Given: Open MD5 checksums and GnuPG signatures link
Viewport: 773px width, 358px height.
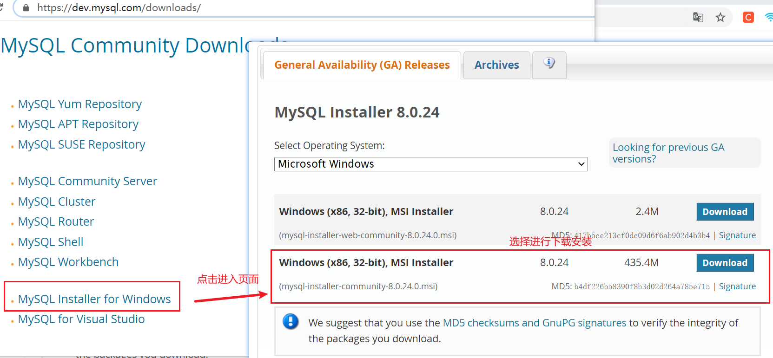Looking at the screenshot, I should (535, 323).
